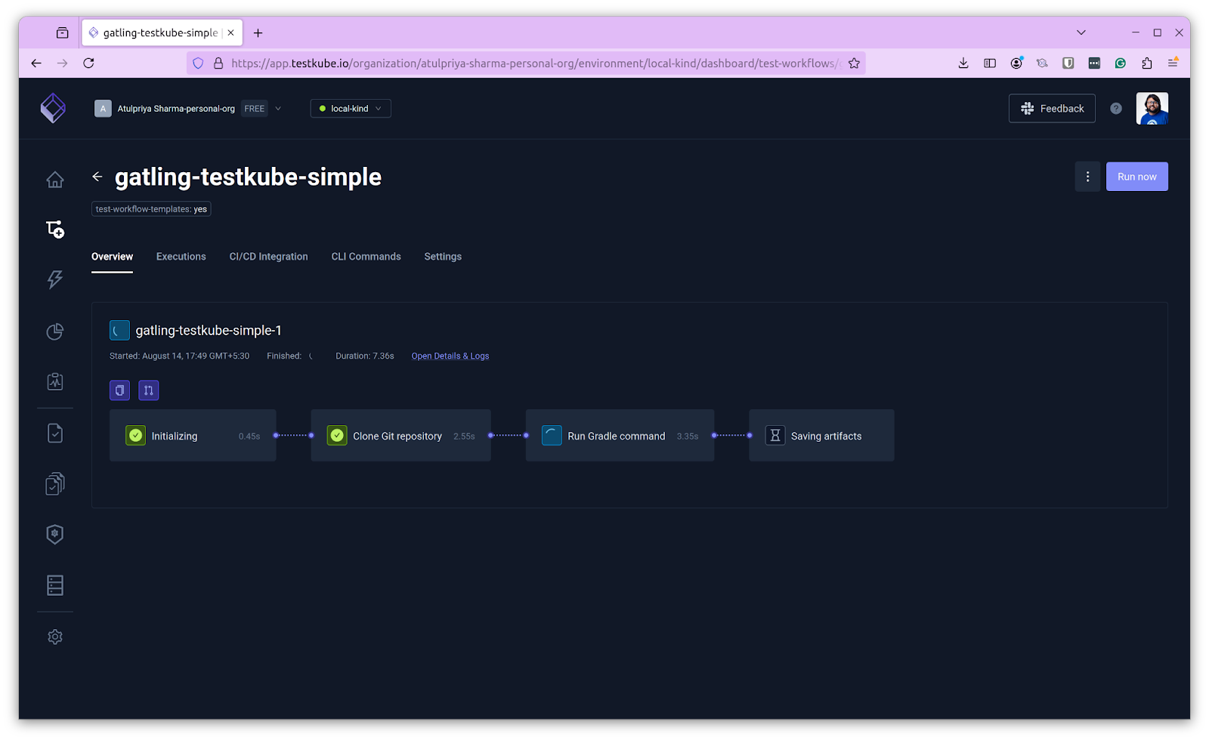Select the Clone Git repository step
The image size is (1209, 740).
[x=401, y=436]
